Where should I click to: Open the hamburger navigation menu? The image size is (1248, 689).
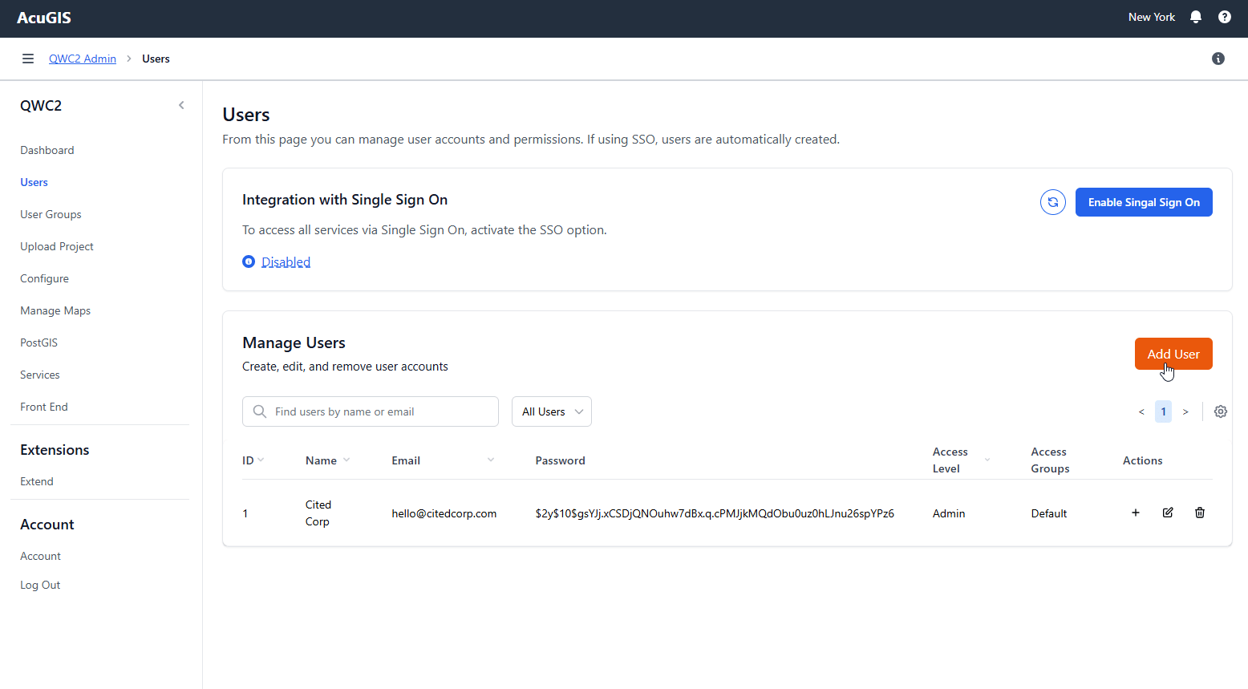(28, 59)
